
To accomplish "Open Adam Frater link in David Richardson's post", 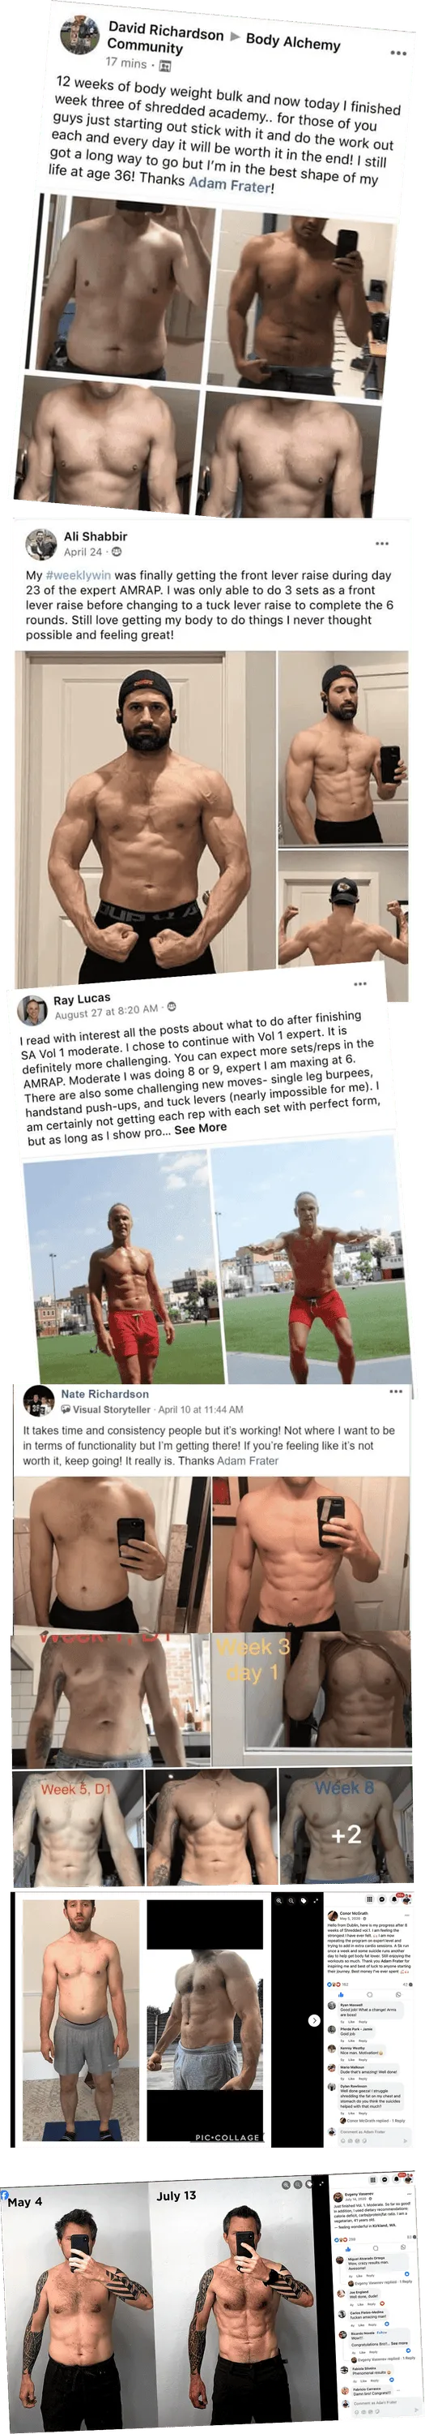I will (232, 185).
